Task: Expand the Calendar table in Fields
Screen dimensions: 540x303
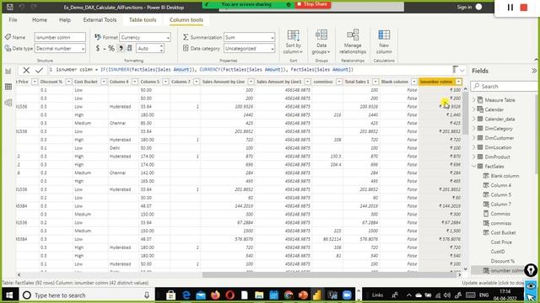Action: click(474, 109)
